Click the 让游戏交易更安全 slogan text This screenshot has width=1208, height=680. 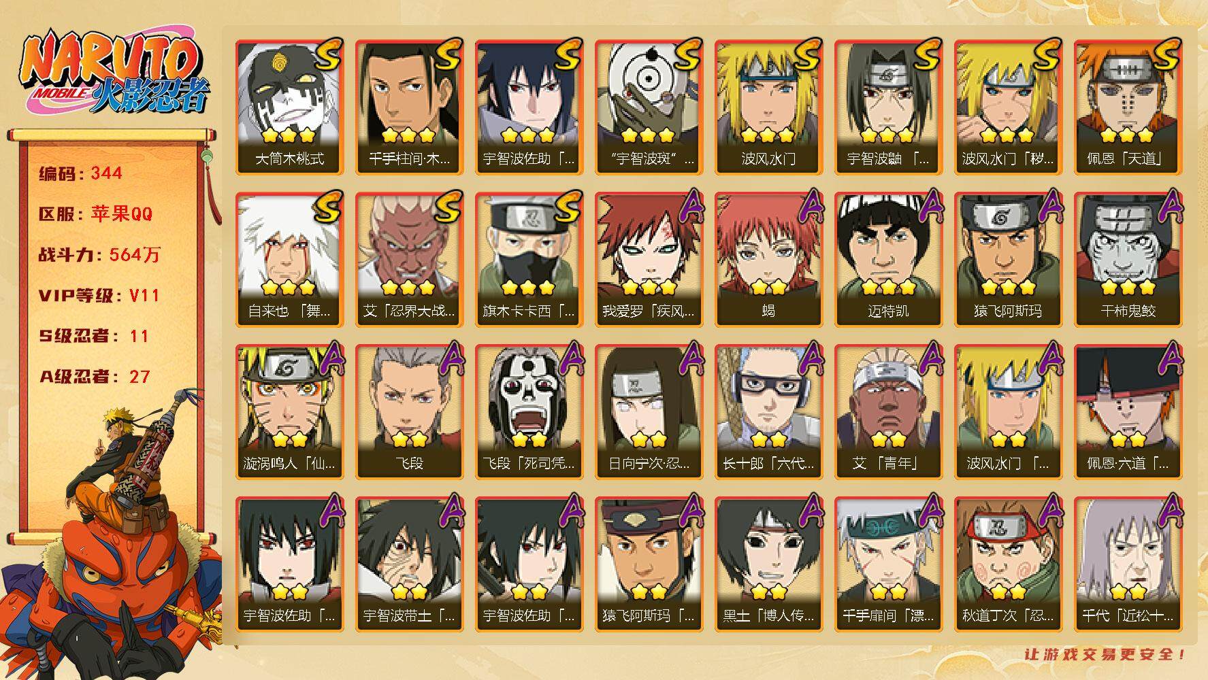click(x=1106, y=654)
